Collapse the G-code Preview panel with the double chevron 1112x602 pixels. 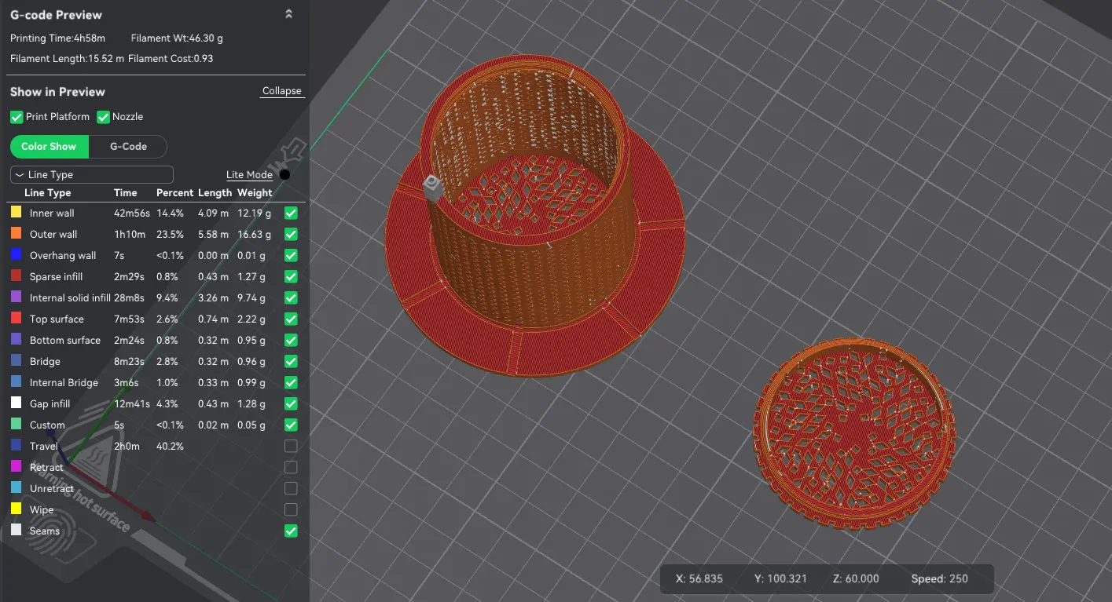(x=288, y=14)
